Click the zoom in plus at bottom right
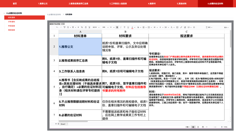The height and width of the screenshot is (133, 236). (221, 127)
